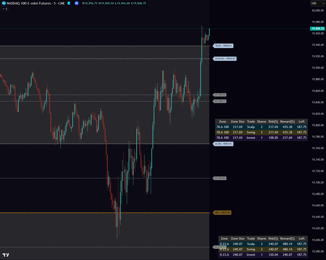Screen dimensions: 326x260
Task: Click Risk($) header in 0-23.6 table
Action: click(x=273, y=238)
